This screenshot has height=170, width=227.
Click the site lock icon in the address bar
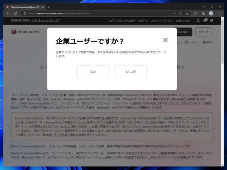pyautogui.click(x=25, y=13)
